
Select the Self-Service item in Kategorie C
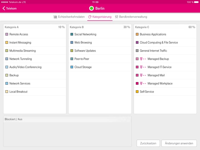click(x=147, y=92)
